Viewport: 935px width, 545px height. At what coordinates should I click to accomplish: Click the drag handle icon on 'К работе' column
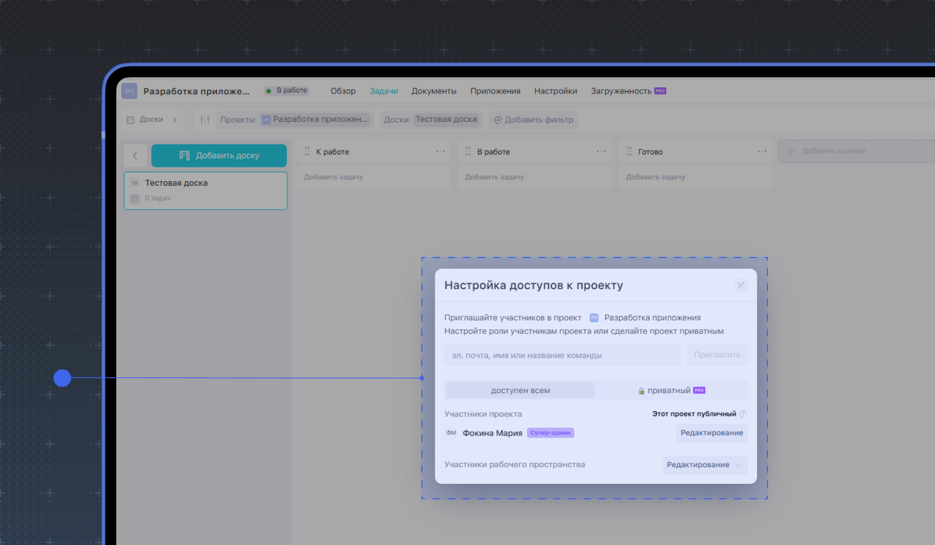coord(307,151)
